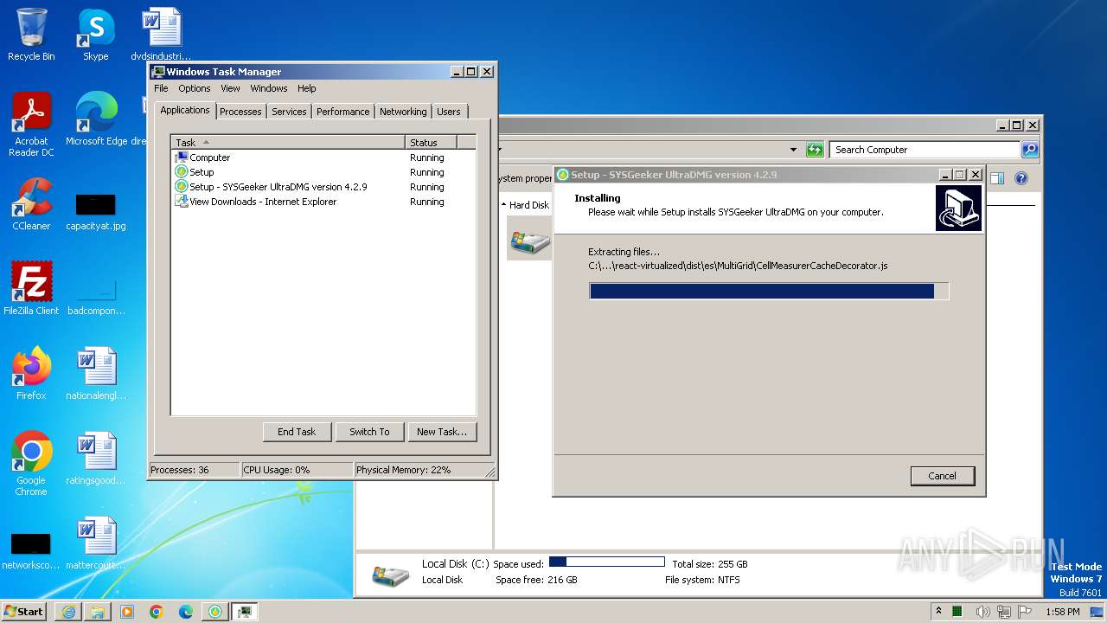Open Firefox desktop shortcut

[x=31, y=374]
